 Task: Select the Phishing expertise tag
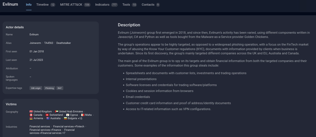(49, 88)
